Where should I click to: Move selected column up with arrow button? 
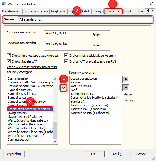pos(125,80)
